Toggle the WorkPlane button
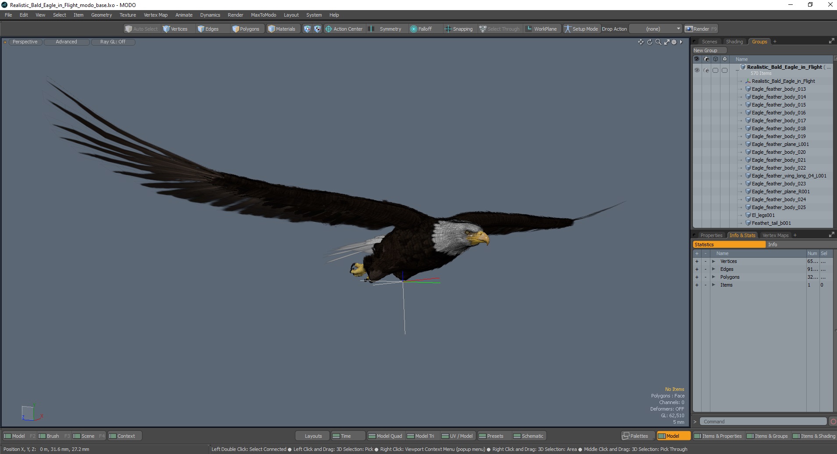Viewport: 837px width, 454px height. point(541,29)
